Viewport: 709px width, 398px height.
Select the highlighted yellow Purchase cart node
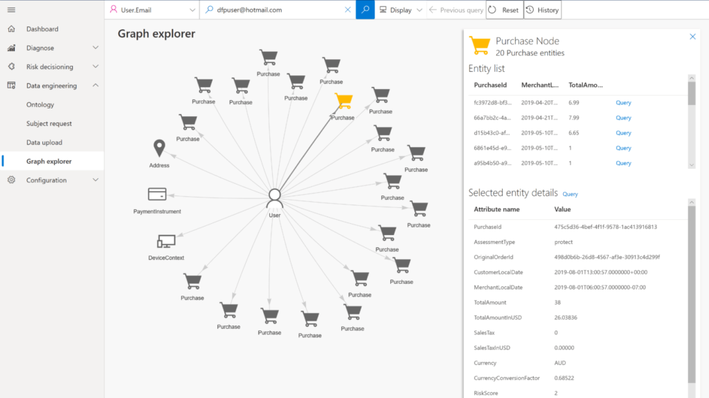(343, 101)
